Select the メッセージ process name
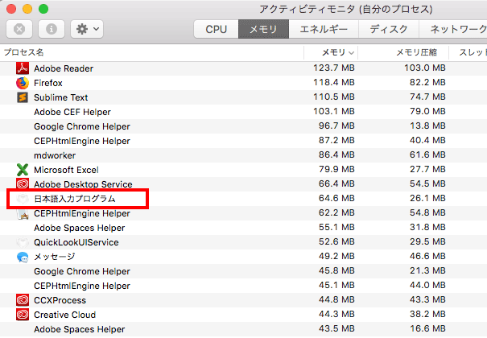This screenshot has height=338, width=487. click(55, 257)
